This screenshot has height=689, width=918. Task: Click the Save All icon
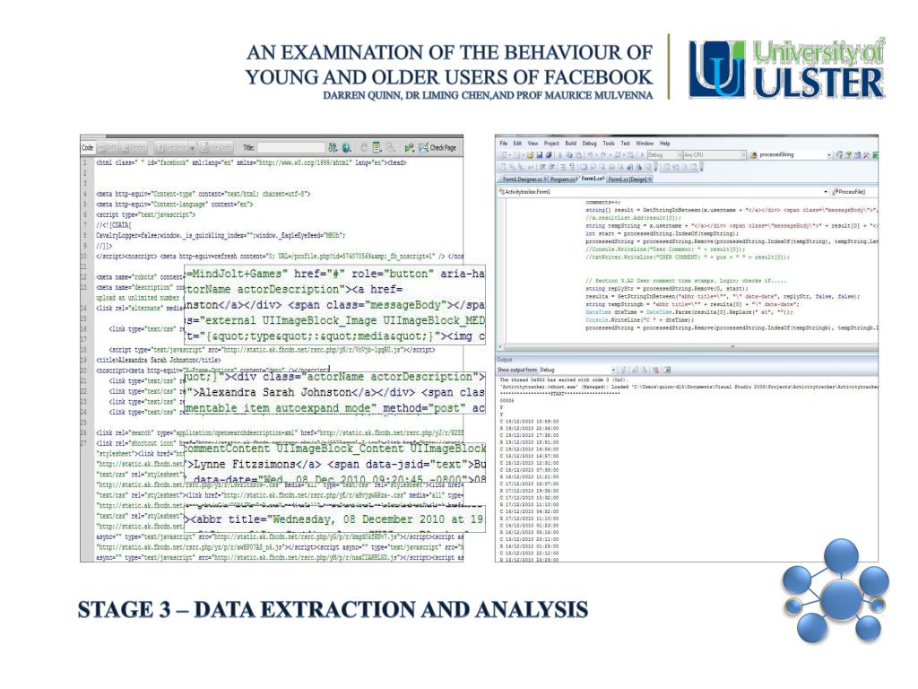[549, 155]
